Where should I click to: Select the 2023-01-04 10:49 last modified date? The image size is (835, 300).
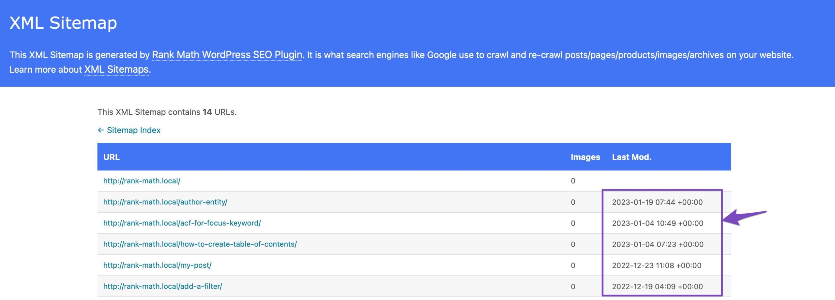tap(658, 223)
